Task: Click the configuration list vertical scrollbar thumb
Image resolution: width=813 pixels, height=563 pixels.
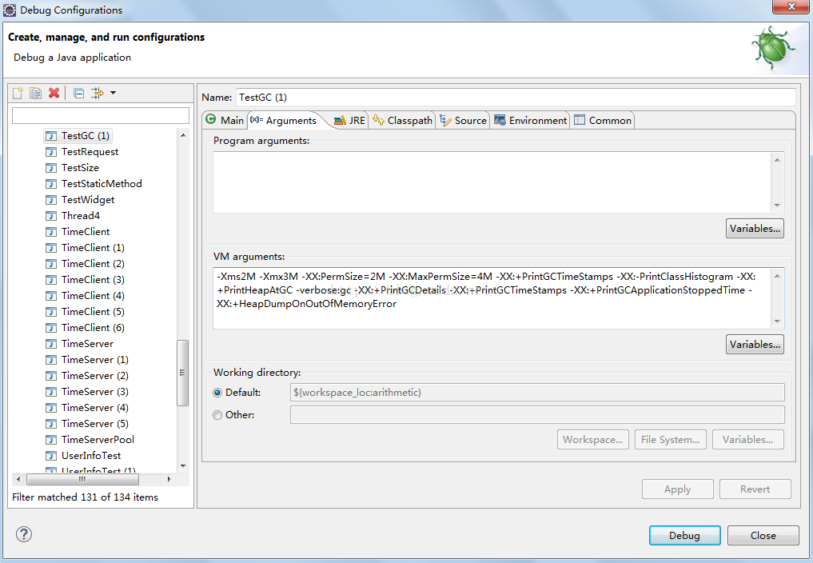Action: 182,373
